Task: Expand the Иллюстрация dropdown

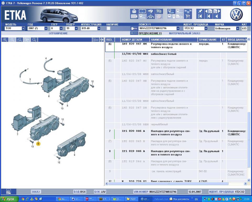Action: tap(99, 28)
